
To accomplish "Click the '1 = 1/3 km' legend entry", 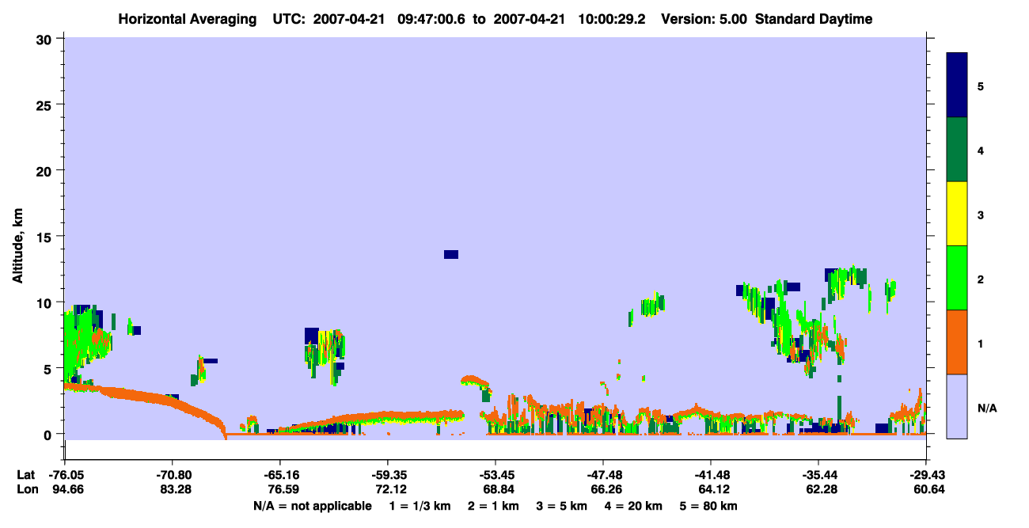I will coord(422,506).
